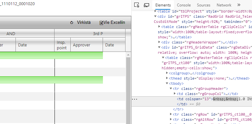
Task: Click the second green group header row
Action: pos(51,80)
